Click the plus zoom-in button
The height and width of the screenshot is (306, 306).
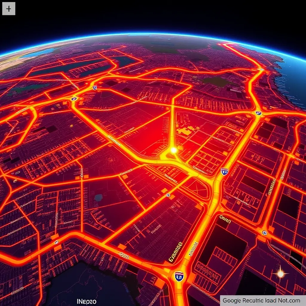[x=9, y=9]
